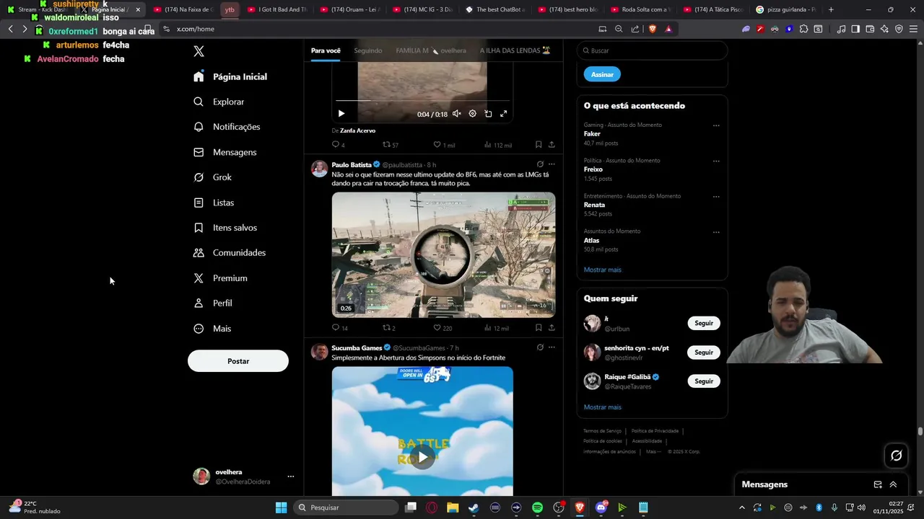Play the Sucumba Games Fortnite video
Viewport: 924px width, 519px height.
pos(422,457)
